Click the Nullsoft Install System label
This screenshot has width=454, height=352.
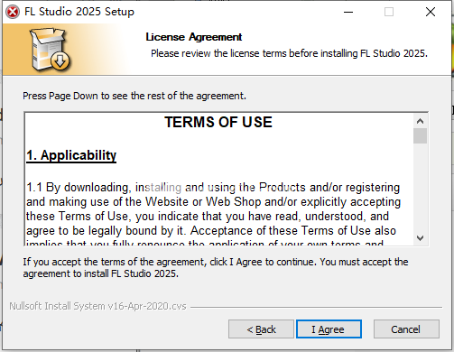point(97,306)
